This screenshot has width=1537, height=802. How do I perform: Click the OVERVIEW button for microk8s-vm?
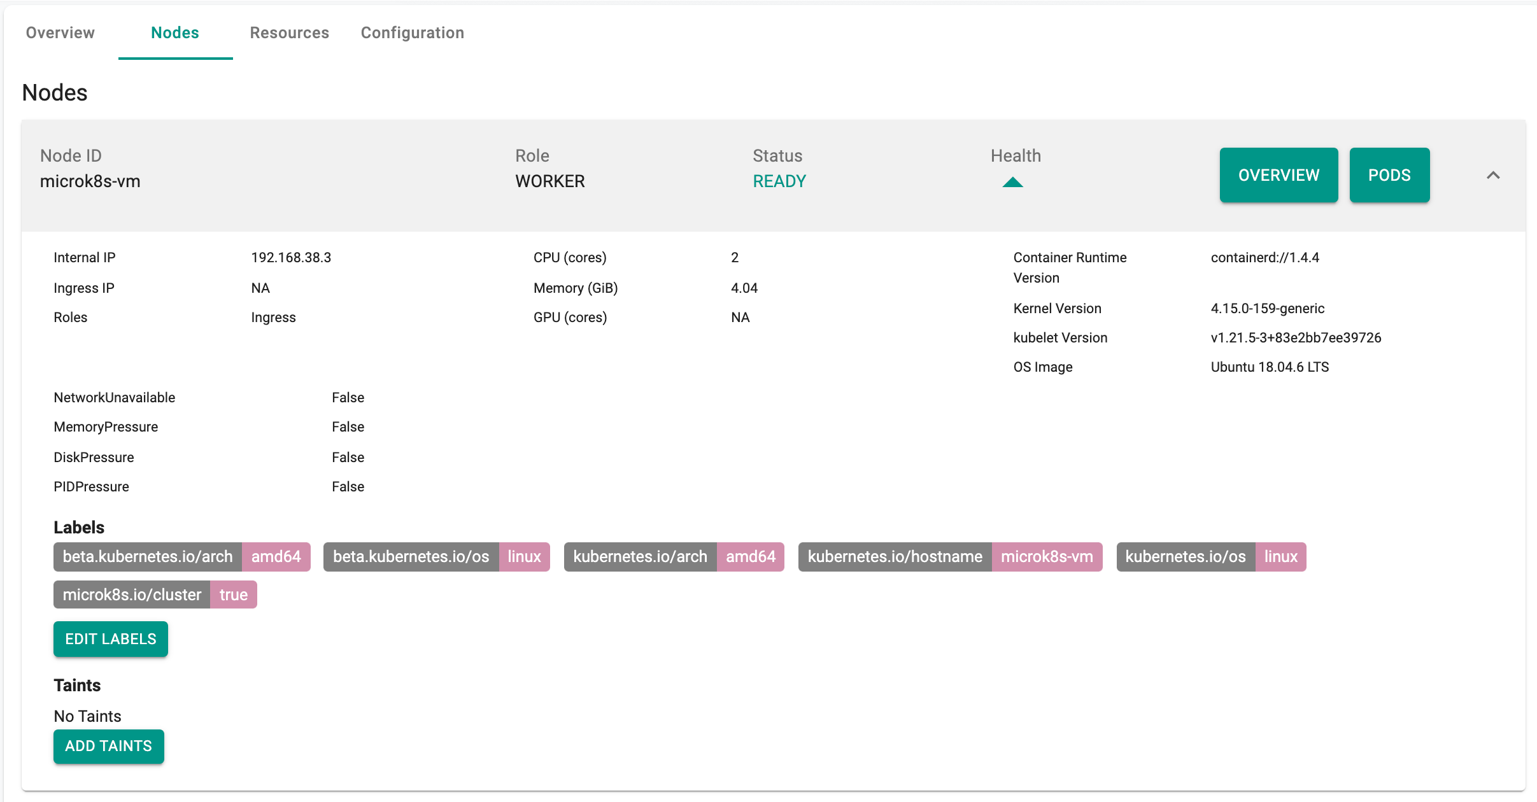coord(1278,175)
